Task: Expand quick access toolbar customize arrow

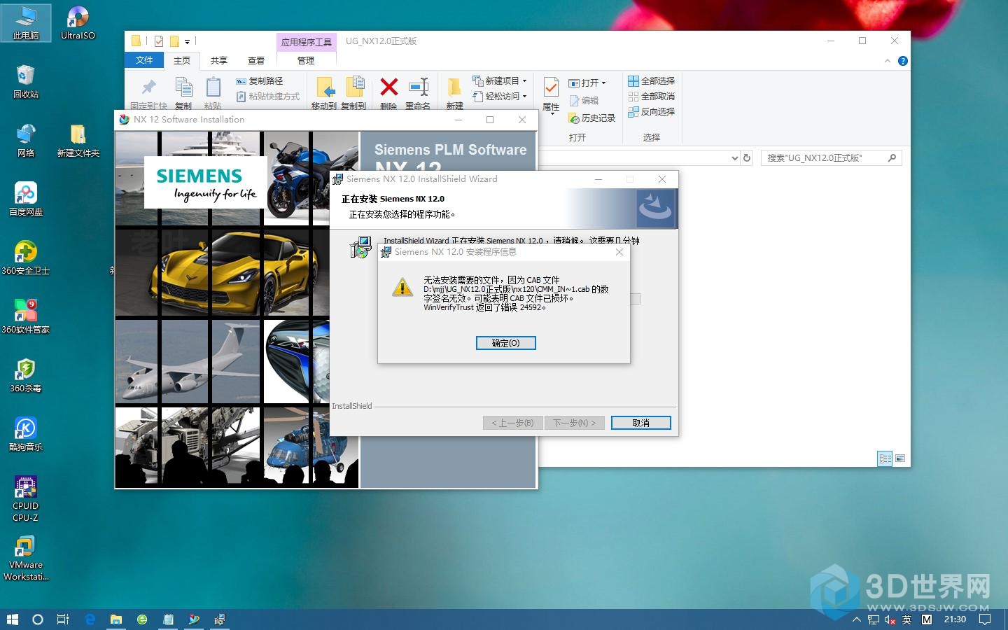Action: [187, 42]
